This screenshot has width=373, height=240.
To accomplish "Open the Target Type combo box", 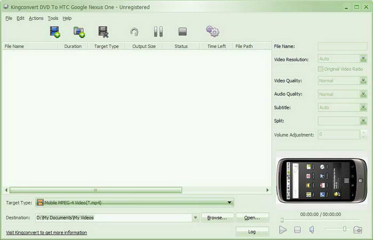I will click(x=135, y=202).
